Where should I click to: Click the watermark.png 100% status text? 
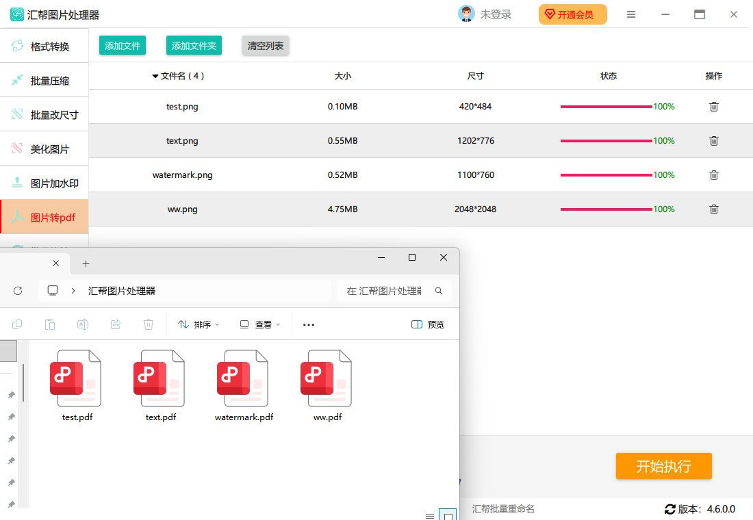(664, 174)
